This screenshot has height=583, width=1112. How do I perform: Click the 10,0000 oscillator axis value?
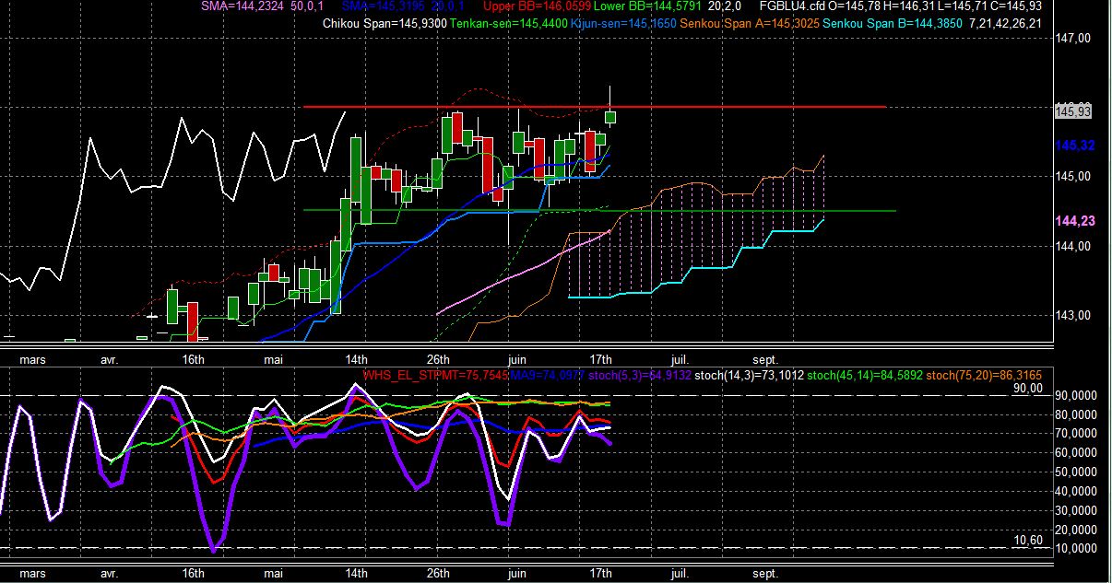[1078, 549]
